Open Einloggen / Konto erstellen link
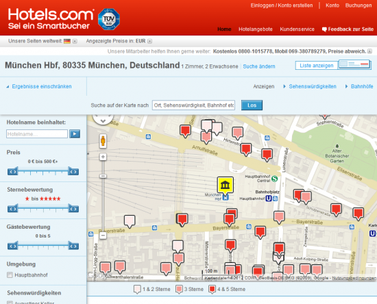The height and width of the screenshot is (304, 377). pyautogui.click(x=282, y=5)
